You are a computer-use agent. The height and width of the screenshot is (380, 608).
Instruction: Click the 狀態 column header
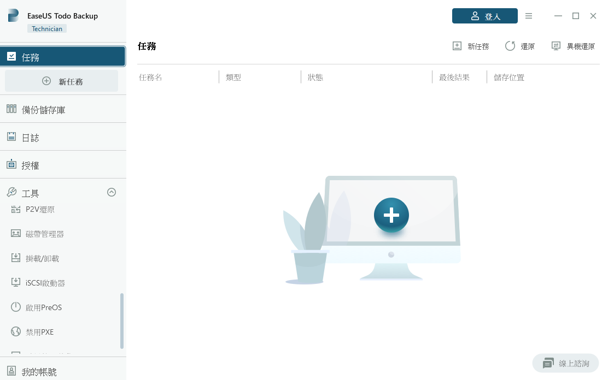point(315,78)
